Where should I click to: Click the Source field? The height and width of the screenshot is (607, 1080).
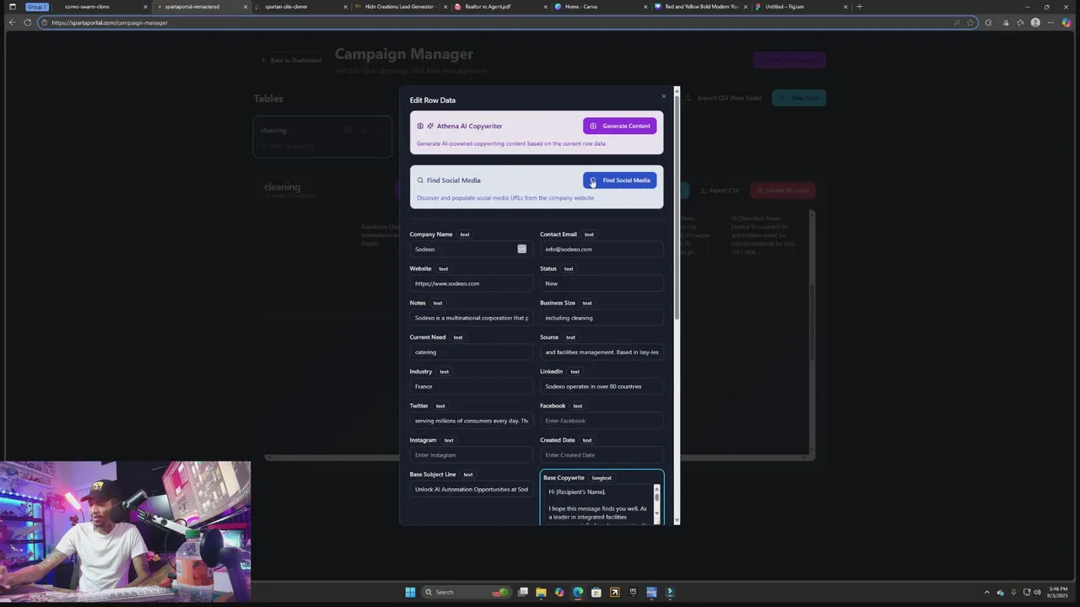coord(601,352)
